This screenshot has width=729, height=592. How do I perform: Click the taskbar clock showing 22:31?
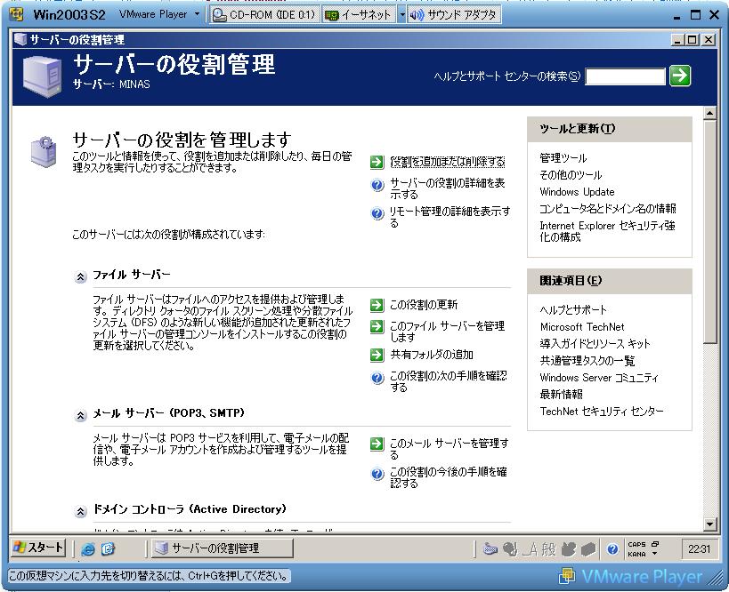(699, 549)
